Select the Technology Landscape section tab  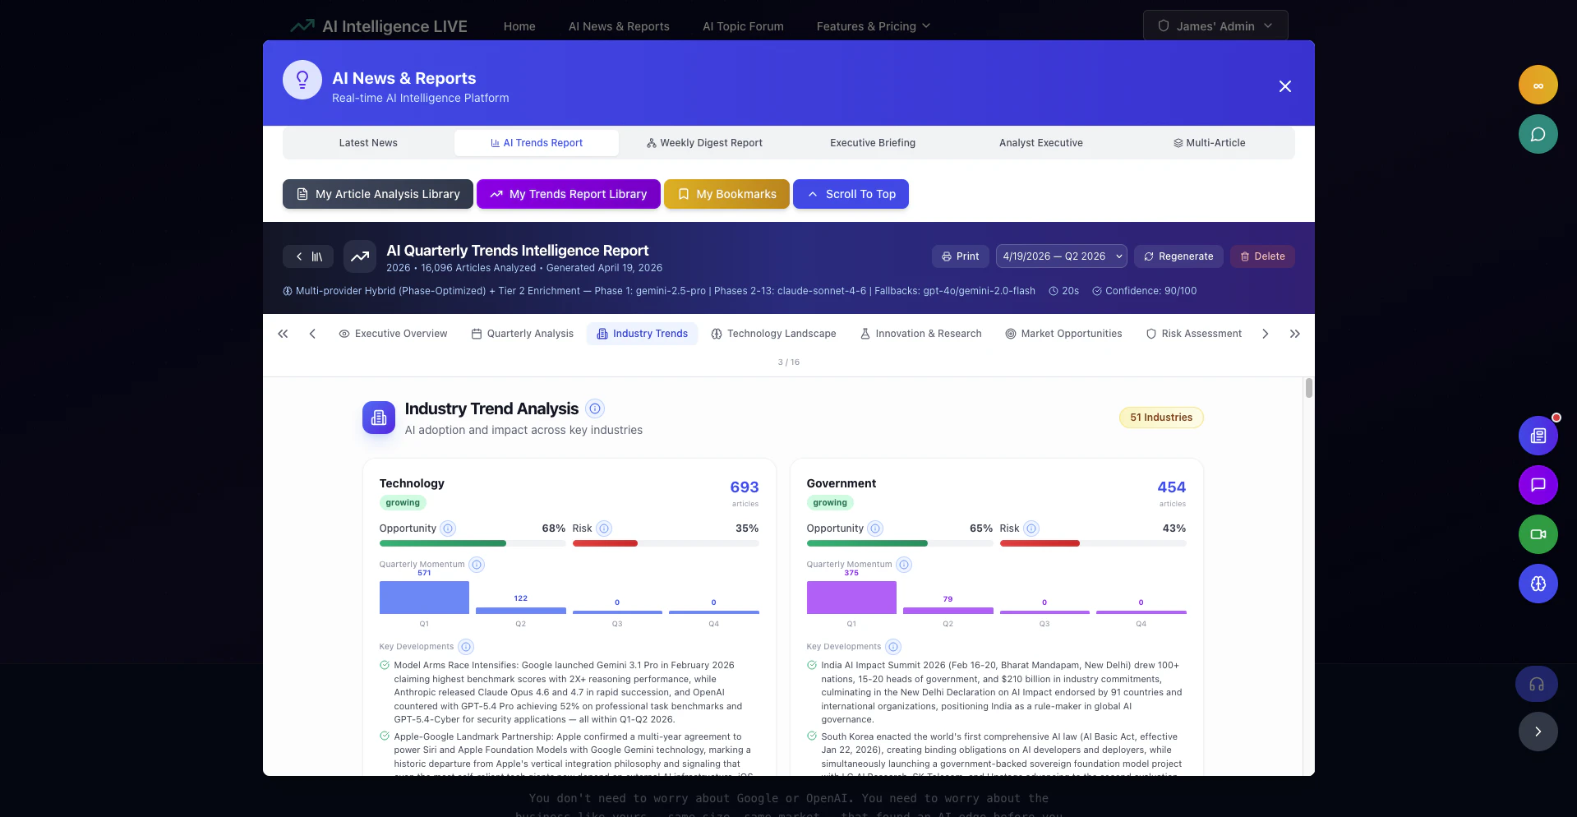[773, 334]
